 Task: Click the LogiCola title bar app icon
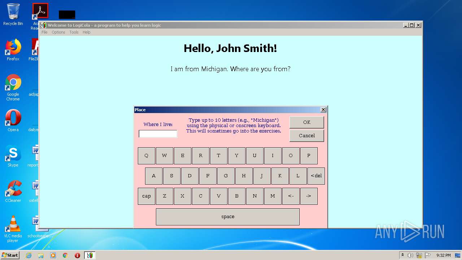[43, 25]
